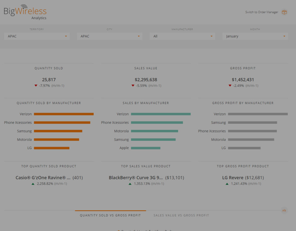
Task: Switch to Sales Value vs Gross Profit tab
Action: [x=181, y=215]
